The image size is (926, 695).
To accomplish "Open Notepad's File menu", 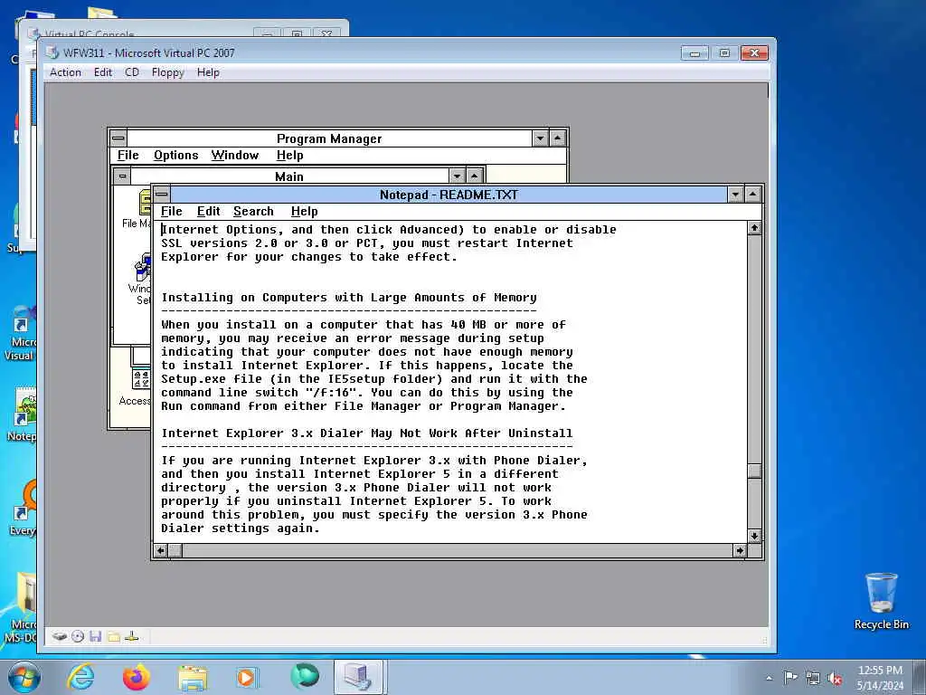I will click(x=171, y=212).
